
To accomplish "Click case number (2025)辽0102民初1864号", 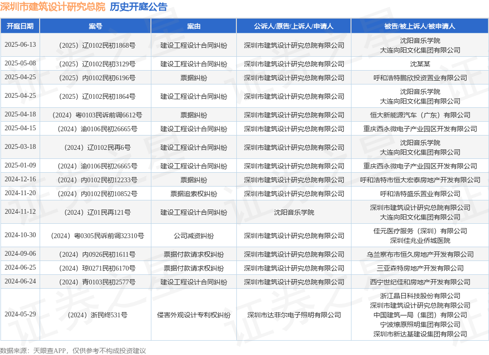I will click(x=97, y=96).
